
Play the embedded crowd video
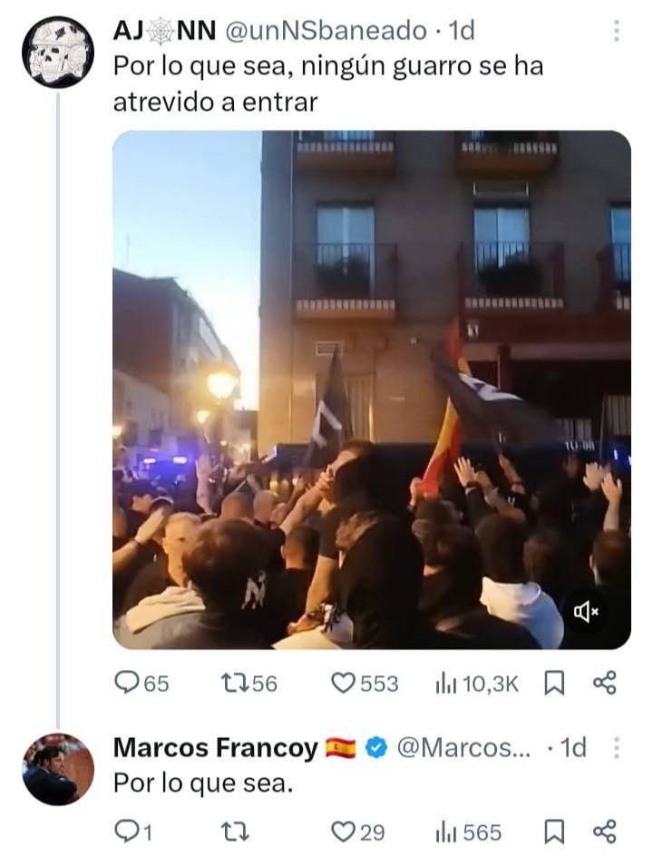[x=372, y=389]
